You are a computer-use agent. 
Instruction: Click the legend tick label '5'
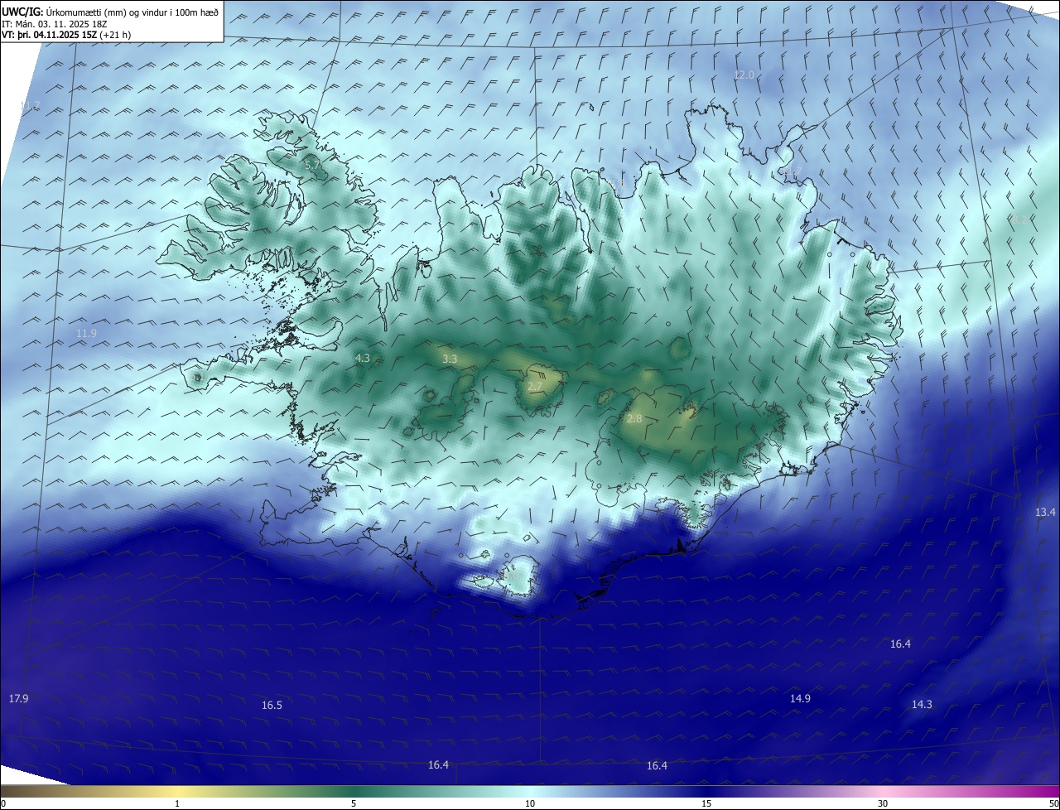(x=354, y=803)
